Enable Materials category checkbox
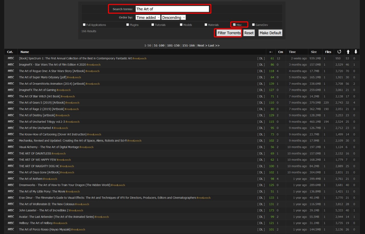Viewport: 365px width, 234px height. tap(206, 25)
